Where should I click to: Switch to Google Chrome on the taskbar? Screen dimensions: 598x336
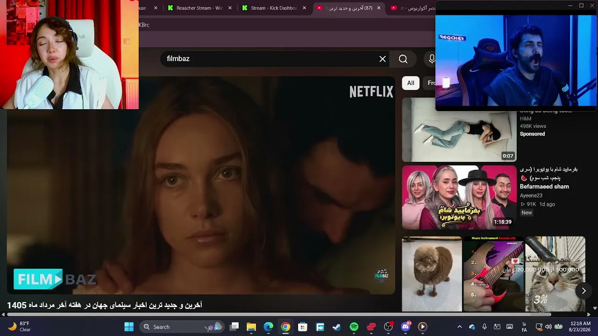[285, 327]
